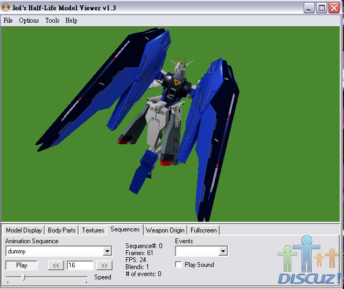Open the Options menu
This screenshot has height=289, width=344.
pos(29,20)
